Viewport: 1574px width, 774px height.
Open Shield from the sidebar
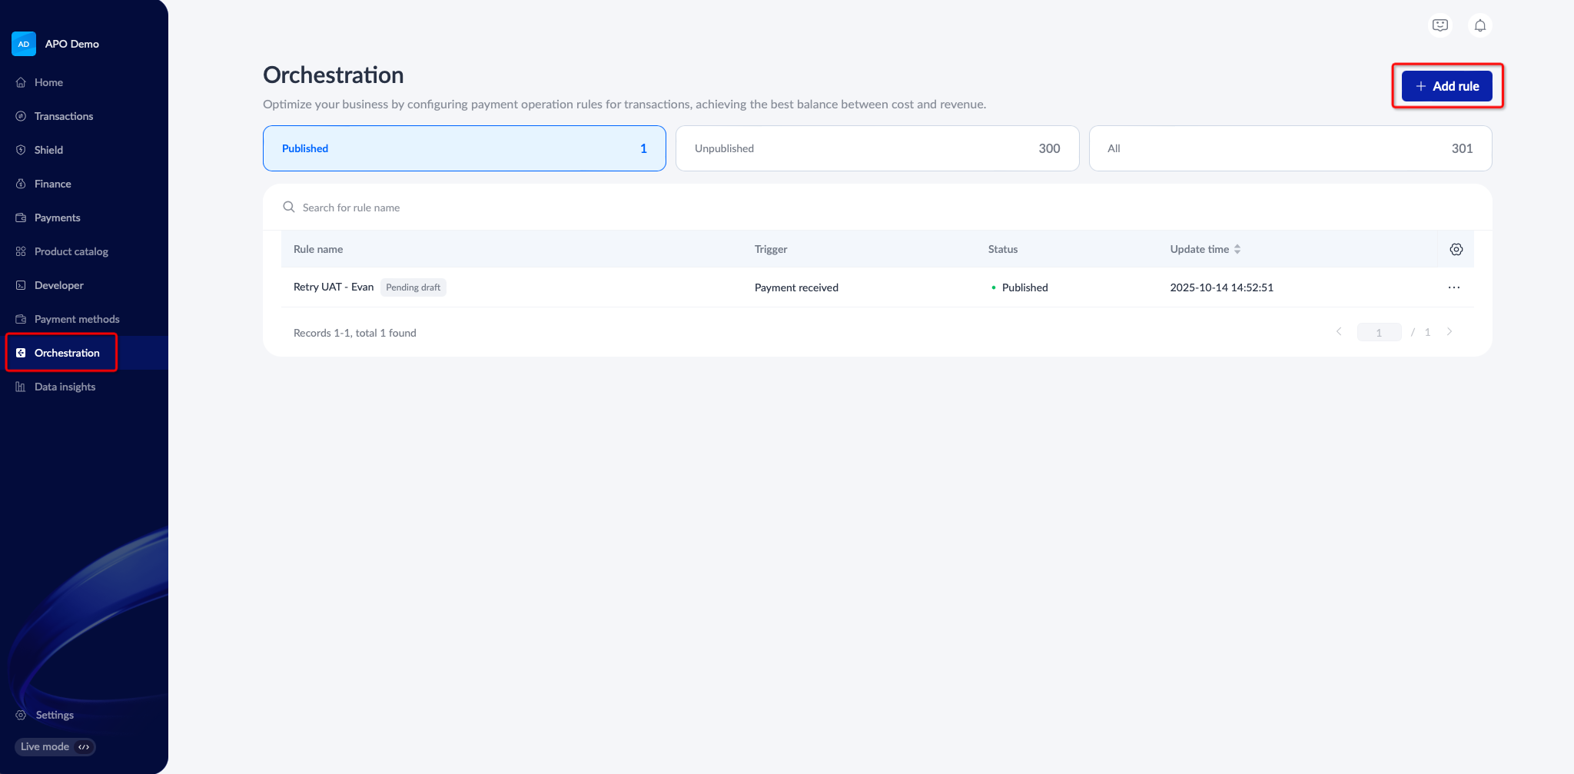(x=48, y=150)
